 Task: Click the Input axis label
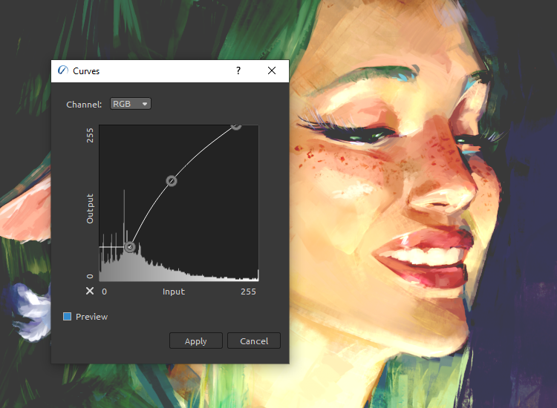tap(174, 292)
